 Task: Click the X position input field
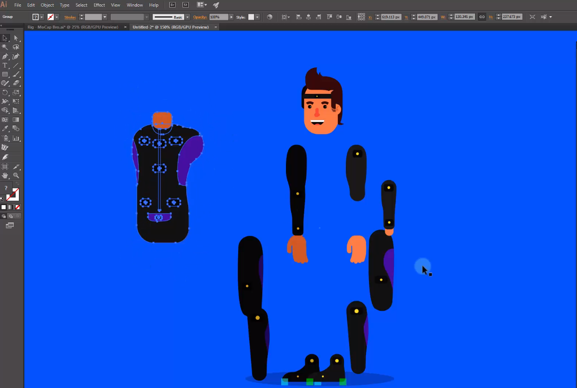(391, 17)
